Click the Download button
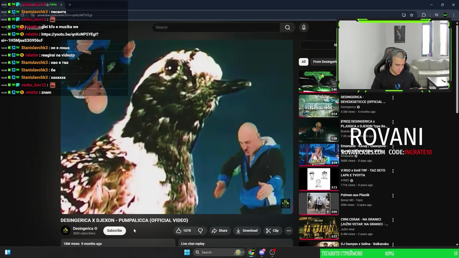Image resolution: width=459 pixels, height=258 pixels. 247,230
